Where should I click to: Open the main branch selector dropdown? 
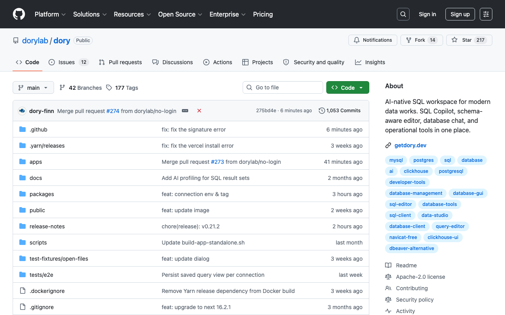(33, 87)
